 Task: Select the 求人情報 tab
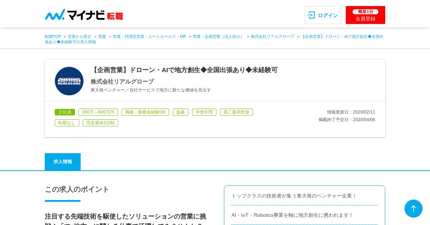[63, 162]
